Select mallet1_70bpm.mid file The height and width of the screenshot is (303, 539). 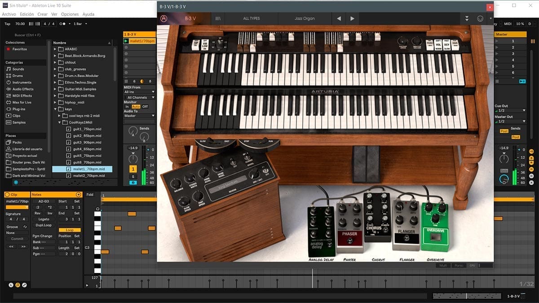tap(82, 169)
